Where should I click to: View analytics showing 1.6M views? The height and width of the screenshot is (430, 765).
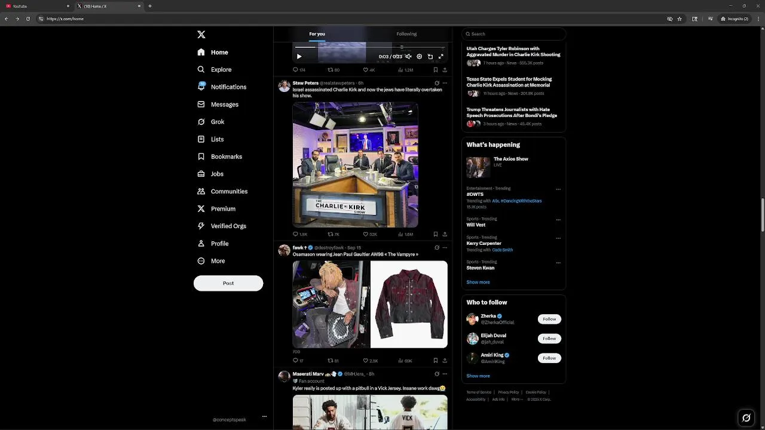tap(405, 234)
